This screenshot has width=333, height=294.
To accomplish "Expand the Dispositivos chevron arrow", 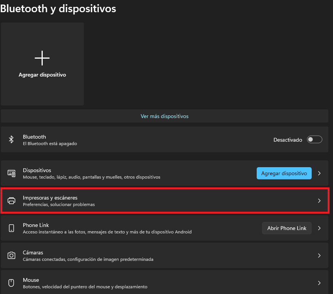I will tap(319, 173).
